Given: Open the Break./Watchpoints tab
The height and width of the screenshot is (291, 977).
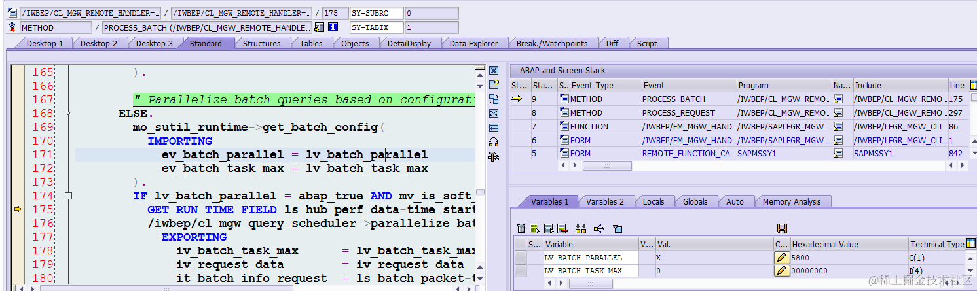Looking at the screenshot, I should coord(552,43).
